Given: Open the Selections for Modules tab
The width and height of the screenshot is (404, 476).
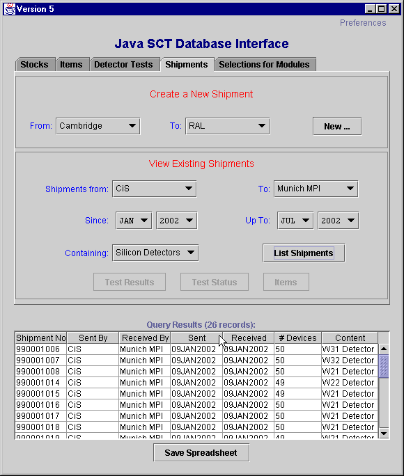Looking at the screenshot, I should 264,64.
